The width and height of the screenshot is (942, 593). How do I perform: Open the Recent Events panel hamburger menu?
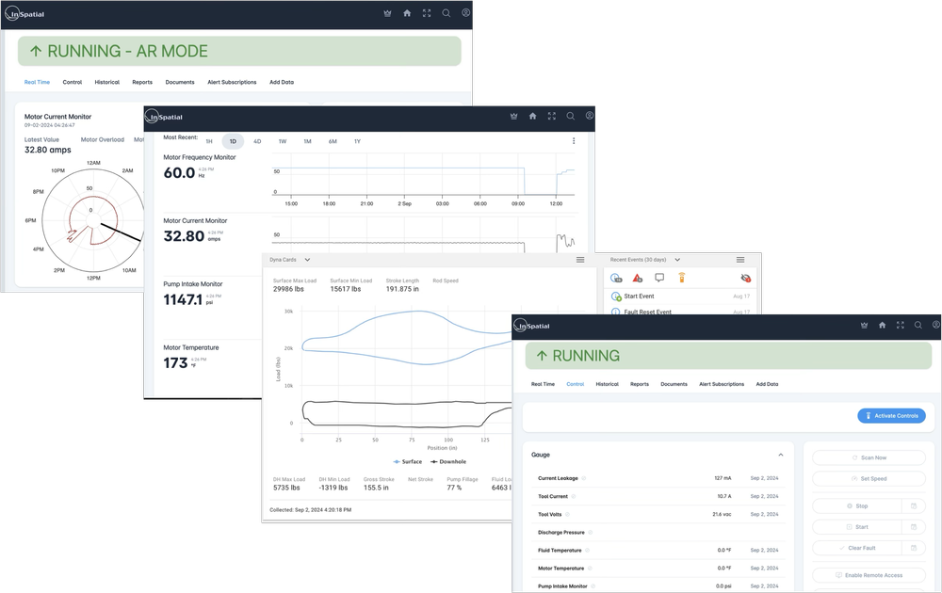[x=740, y=260]
